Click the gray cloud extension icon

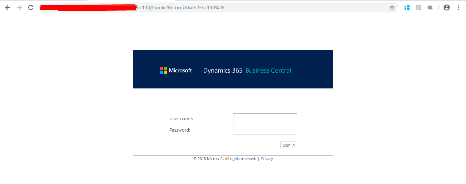point(430,7)
